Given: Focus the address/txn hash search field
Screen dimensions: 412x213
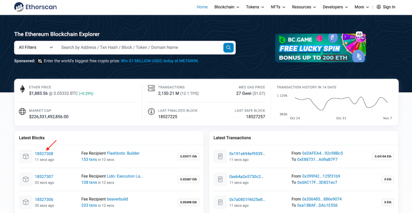Looking at the screenshot, I should [x=140, y=48].
